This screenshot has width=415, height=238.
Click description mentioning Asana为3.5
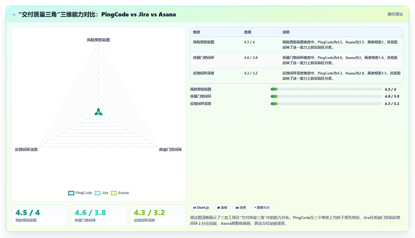point(341,45)
